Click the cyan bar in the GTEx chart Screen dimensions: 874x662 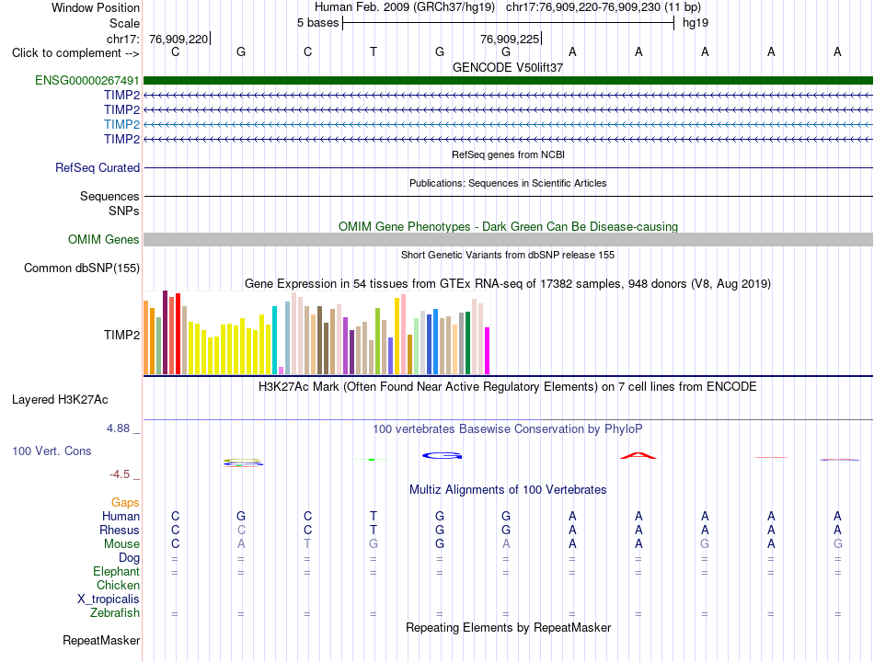coord(274,340)
